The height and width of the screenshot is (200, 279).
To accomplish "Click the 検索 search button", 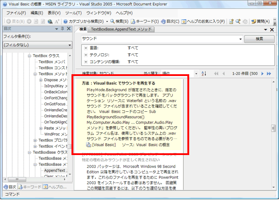I will click(x=259, y=39).
